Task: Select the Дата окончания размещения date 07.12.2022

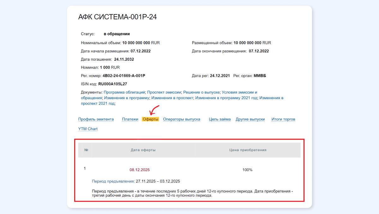Action: click(x=259, y=51)
